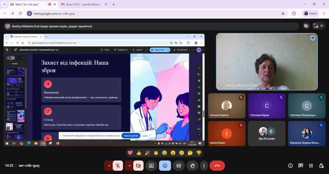Open participants list showing 31 people
329x174 pixels.
pyautogui.click(x=318, y=26)
